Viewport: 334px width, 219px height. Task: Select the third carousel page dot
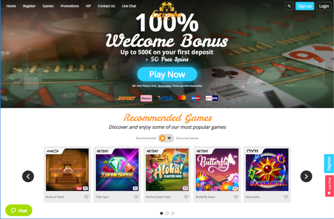[173, 213]
